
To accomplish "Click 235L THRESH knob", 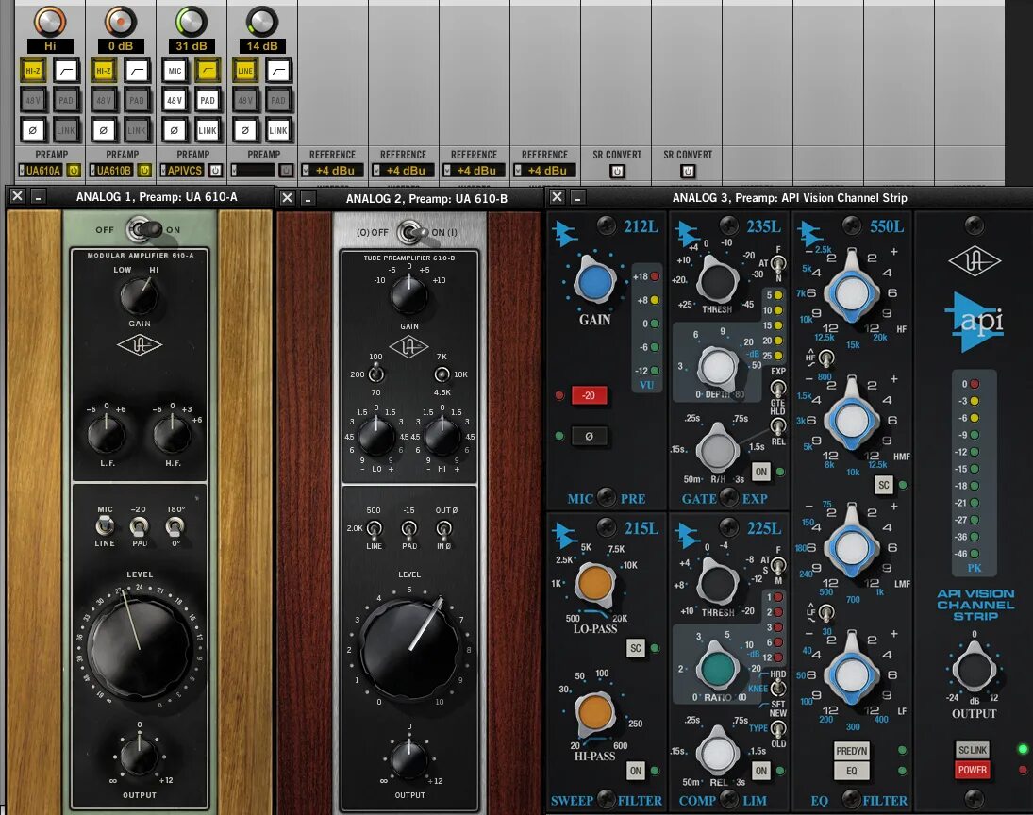I will [717, 281].
